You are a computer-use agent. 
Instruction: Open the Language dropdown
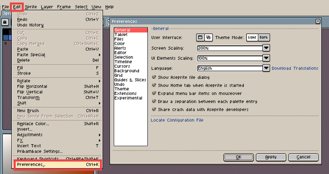pos(266,68)
